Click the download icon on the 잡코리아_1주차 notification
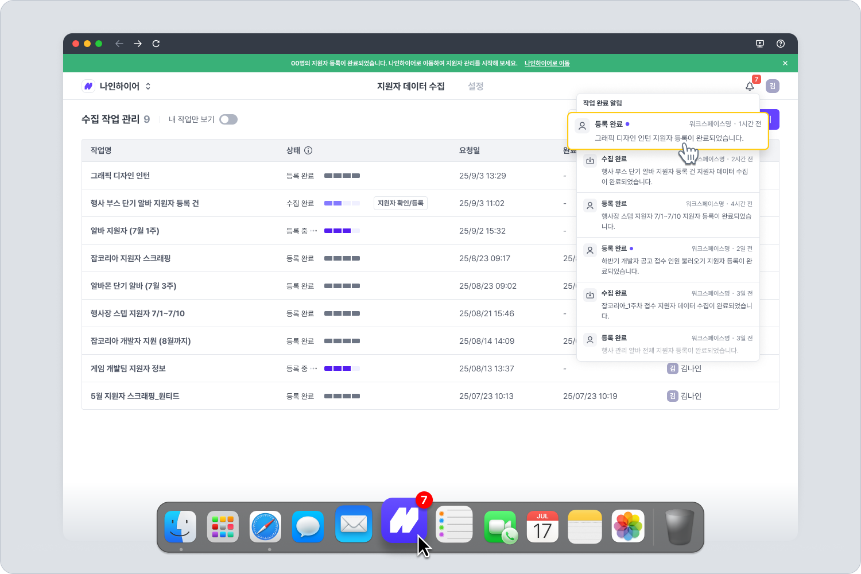Viewport: 861px width, 574px height. point(590,295)
